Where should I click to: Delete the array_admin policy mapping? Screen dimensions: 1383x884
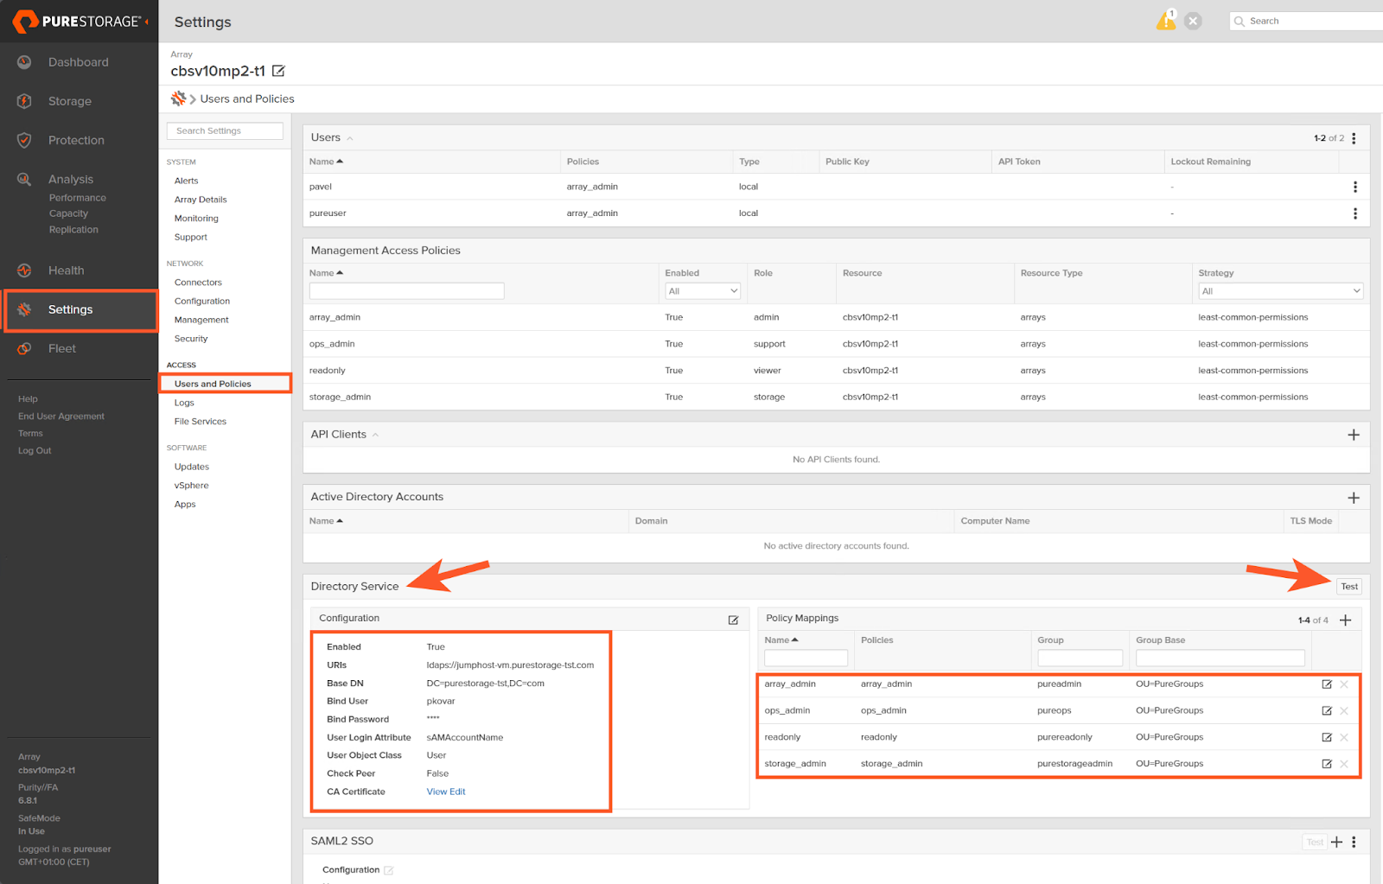pos(1344,684)
